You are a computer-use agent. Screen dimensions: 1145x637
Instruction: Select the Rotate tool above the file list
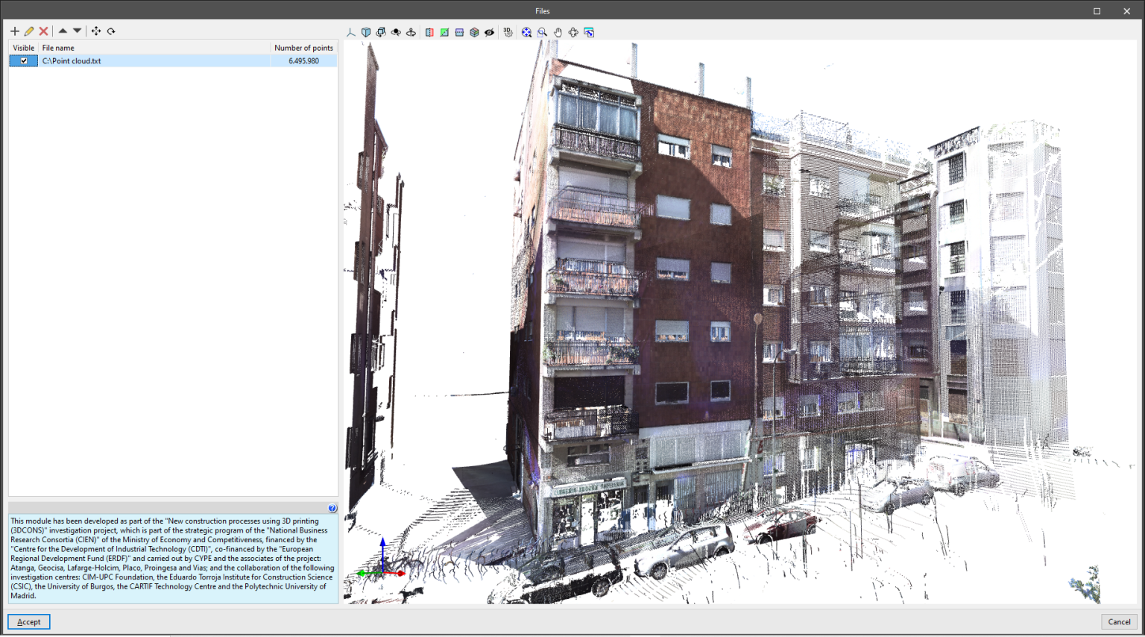(110, 31)
